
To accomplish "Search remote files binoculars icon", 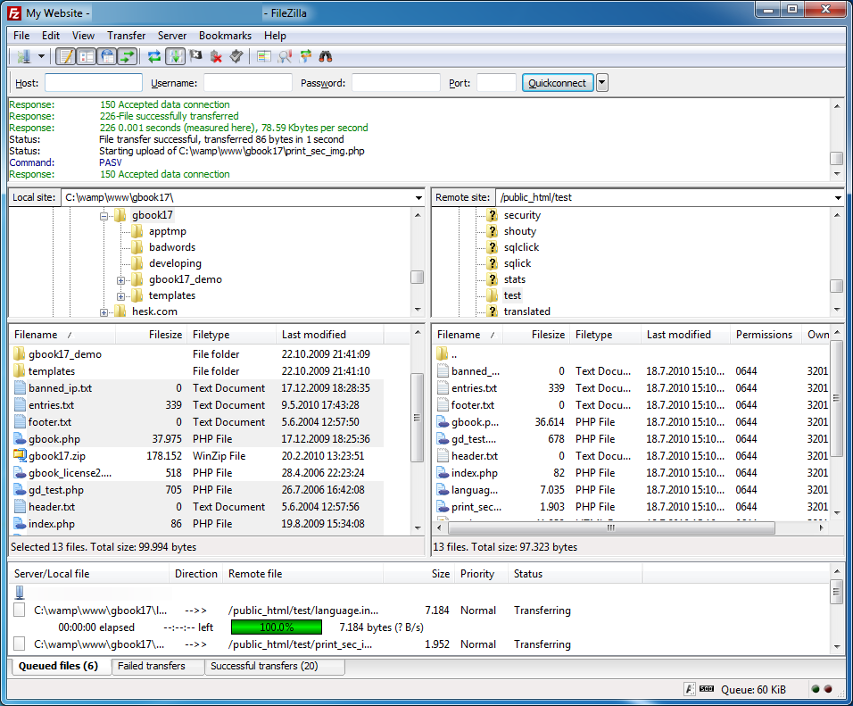I will (x=326, y=56).
